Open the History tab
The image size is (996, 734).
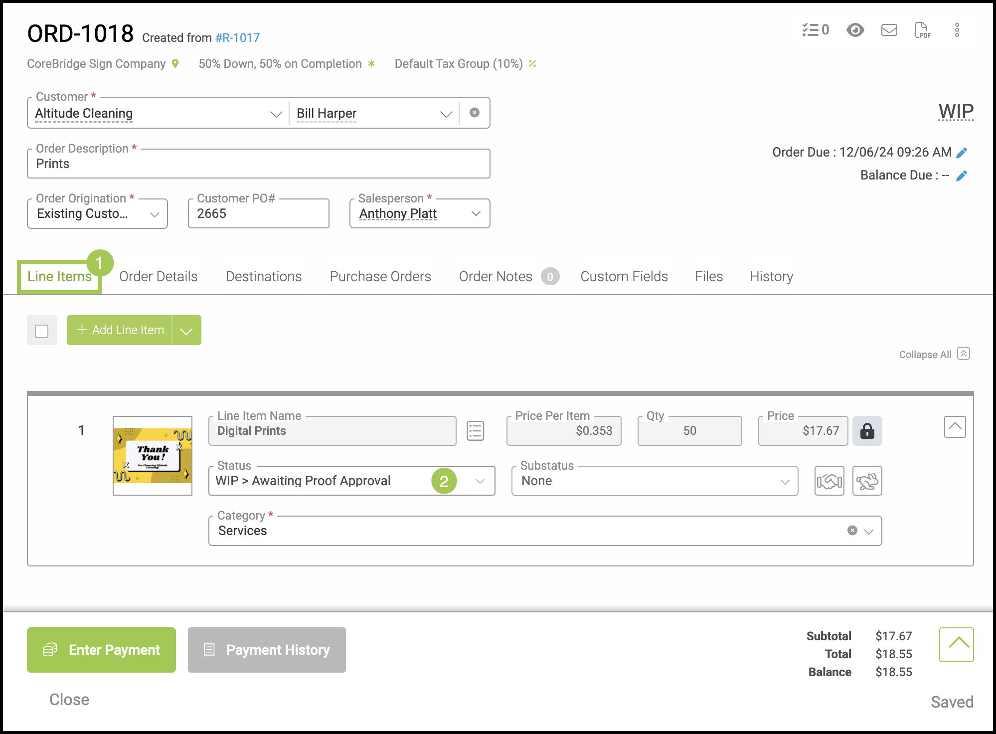771,277
